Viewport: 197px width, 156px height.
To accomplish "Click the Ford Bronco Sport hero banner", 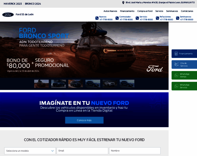I will [84, 50].
